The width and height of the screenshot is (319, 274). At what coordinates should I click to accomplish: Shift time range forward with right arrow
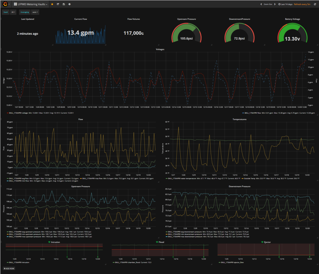coord(275,4)
